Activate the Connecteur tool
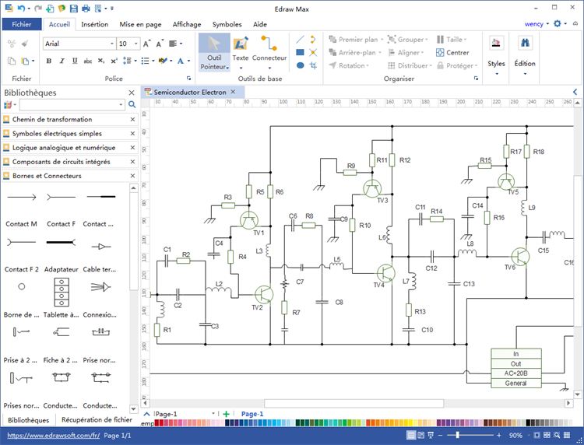Screen dimensions: 584x445 (x=269, y=52)
